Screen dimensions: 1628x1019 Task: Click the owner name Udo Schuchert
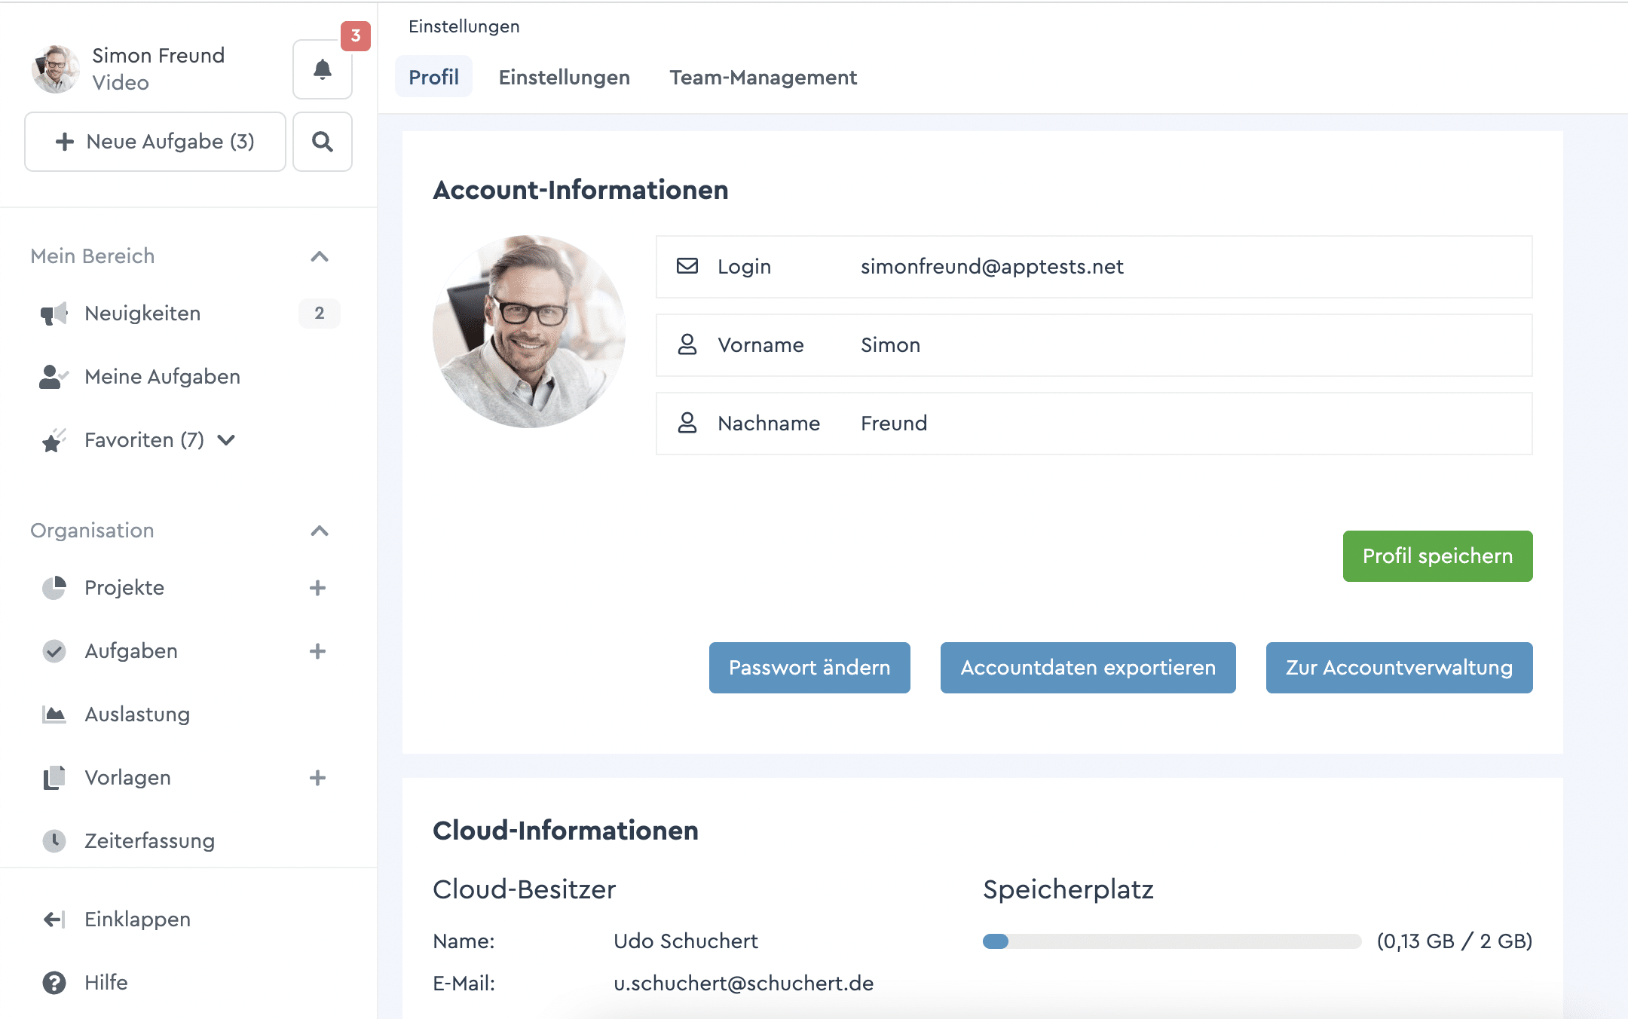(x=685, y=941)
